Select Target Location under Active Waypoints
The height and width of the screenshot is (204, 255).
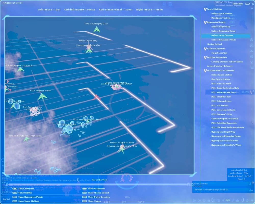pos(219,53)
